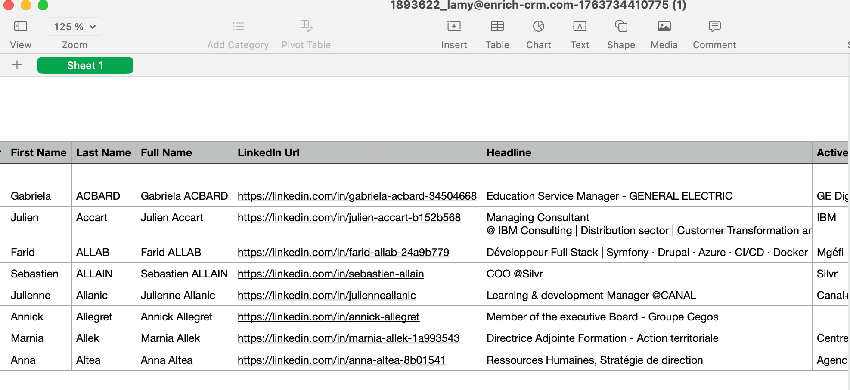Switch to Sheet 1 tab

click(x=85, y=65)
